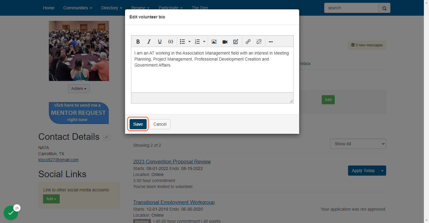This screenshot has height=223, width=429.
Task: Toggle Italic formatting in bio editor
Action: point(149,42)
